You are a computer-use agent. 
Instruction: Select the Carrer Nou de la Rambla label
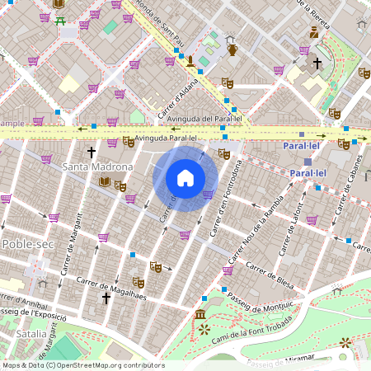(x=256, y=230)
